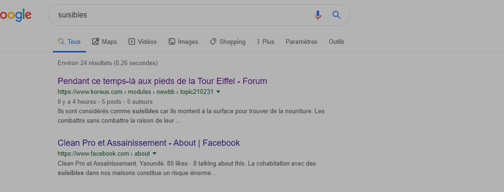Image resolution: width=504 pixels, height=192 pixels.
Task: Click the blue magnifier search button
Action: point(336,15)
